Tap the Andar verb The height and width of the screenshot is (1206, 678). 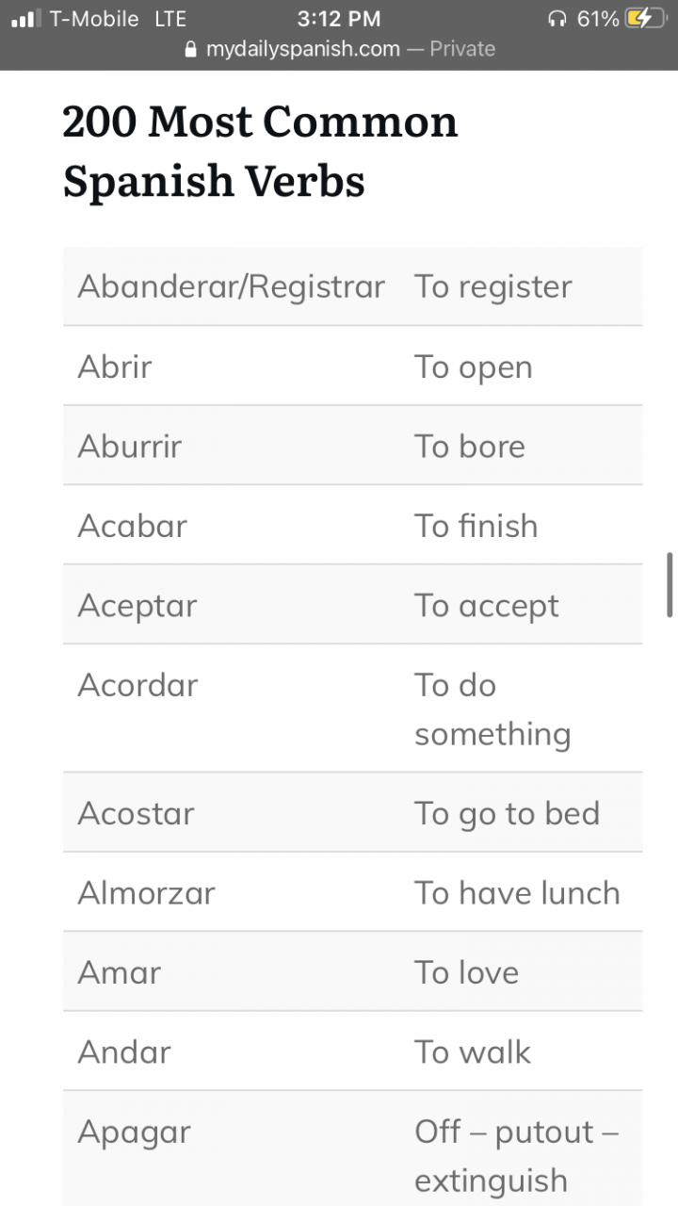[124, 1051]
